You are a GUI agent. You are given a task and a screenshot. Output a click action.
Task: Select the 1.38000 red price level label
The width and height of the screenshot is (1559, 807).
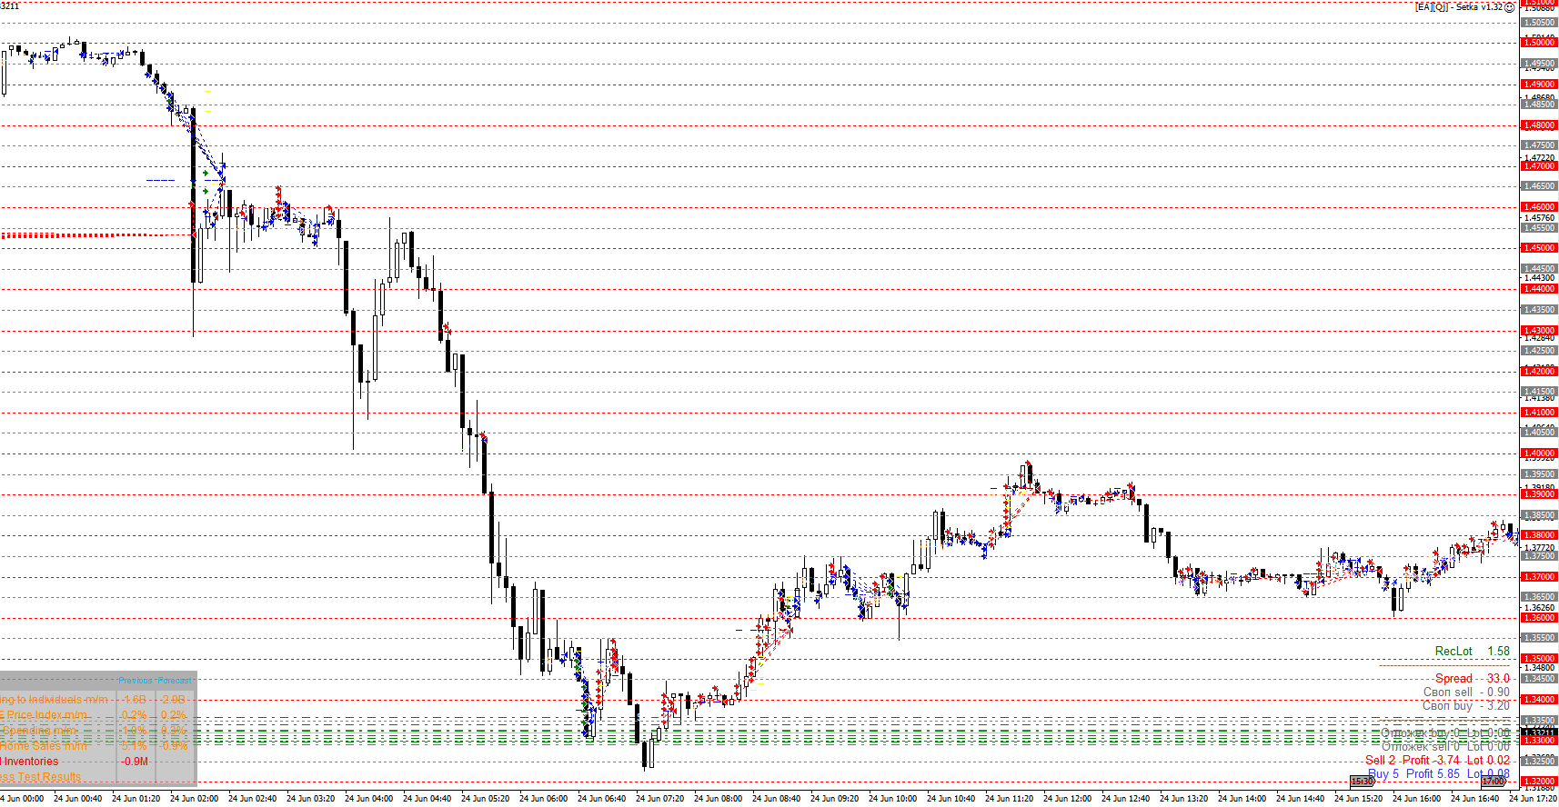coord(1539,535)
